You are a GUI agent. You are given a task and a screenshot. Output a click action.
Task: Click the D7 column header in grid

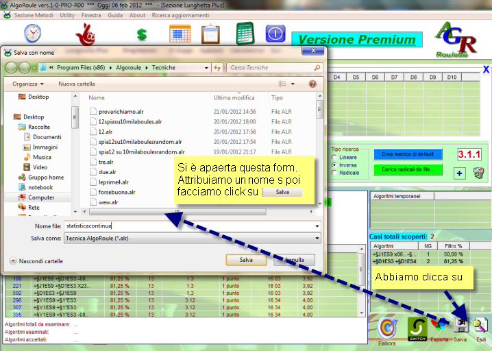394,77
